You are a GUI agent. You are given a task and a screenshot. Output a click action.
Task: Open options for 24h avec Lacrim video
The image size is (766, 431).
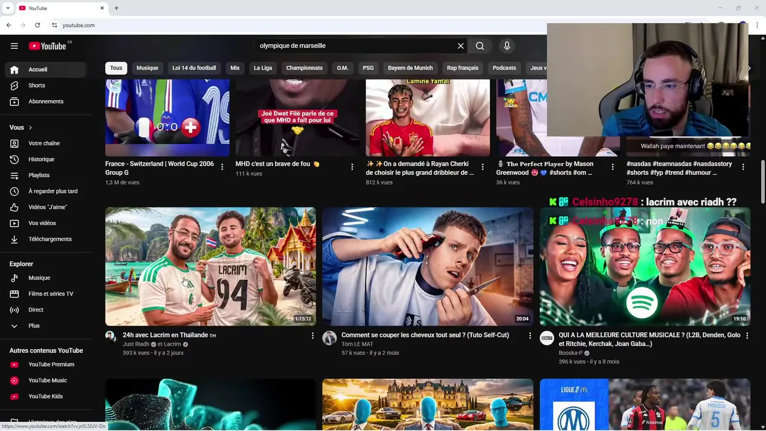312,336
